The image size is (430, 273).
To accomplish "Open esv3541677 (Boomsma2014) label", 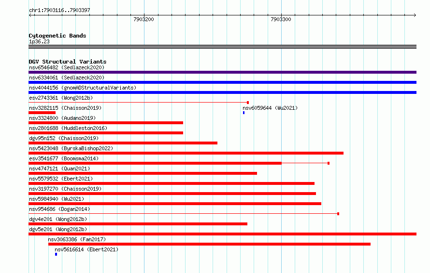I will [64, 158].
